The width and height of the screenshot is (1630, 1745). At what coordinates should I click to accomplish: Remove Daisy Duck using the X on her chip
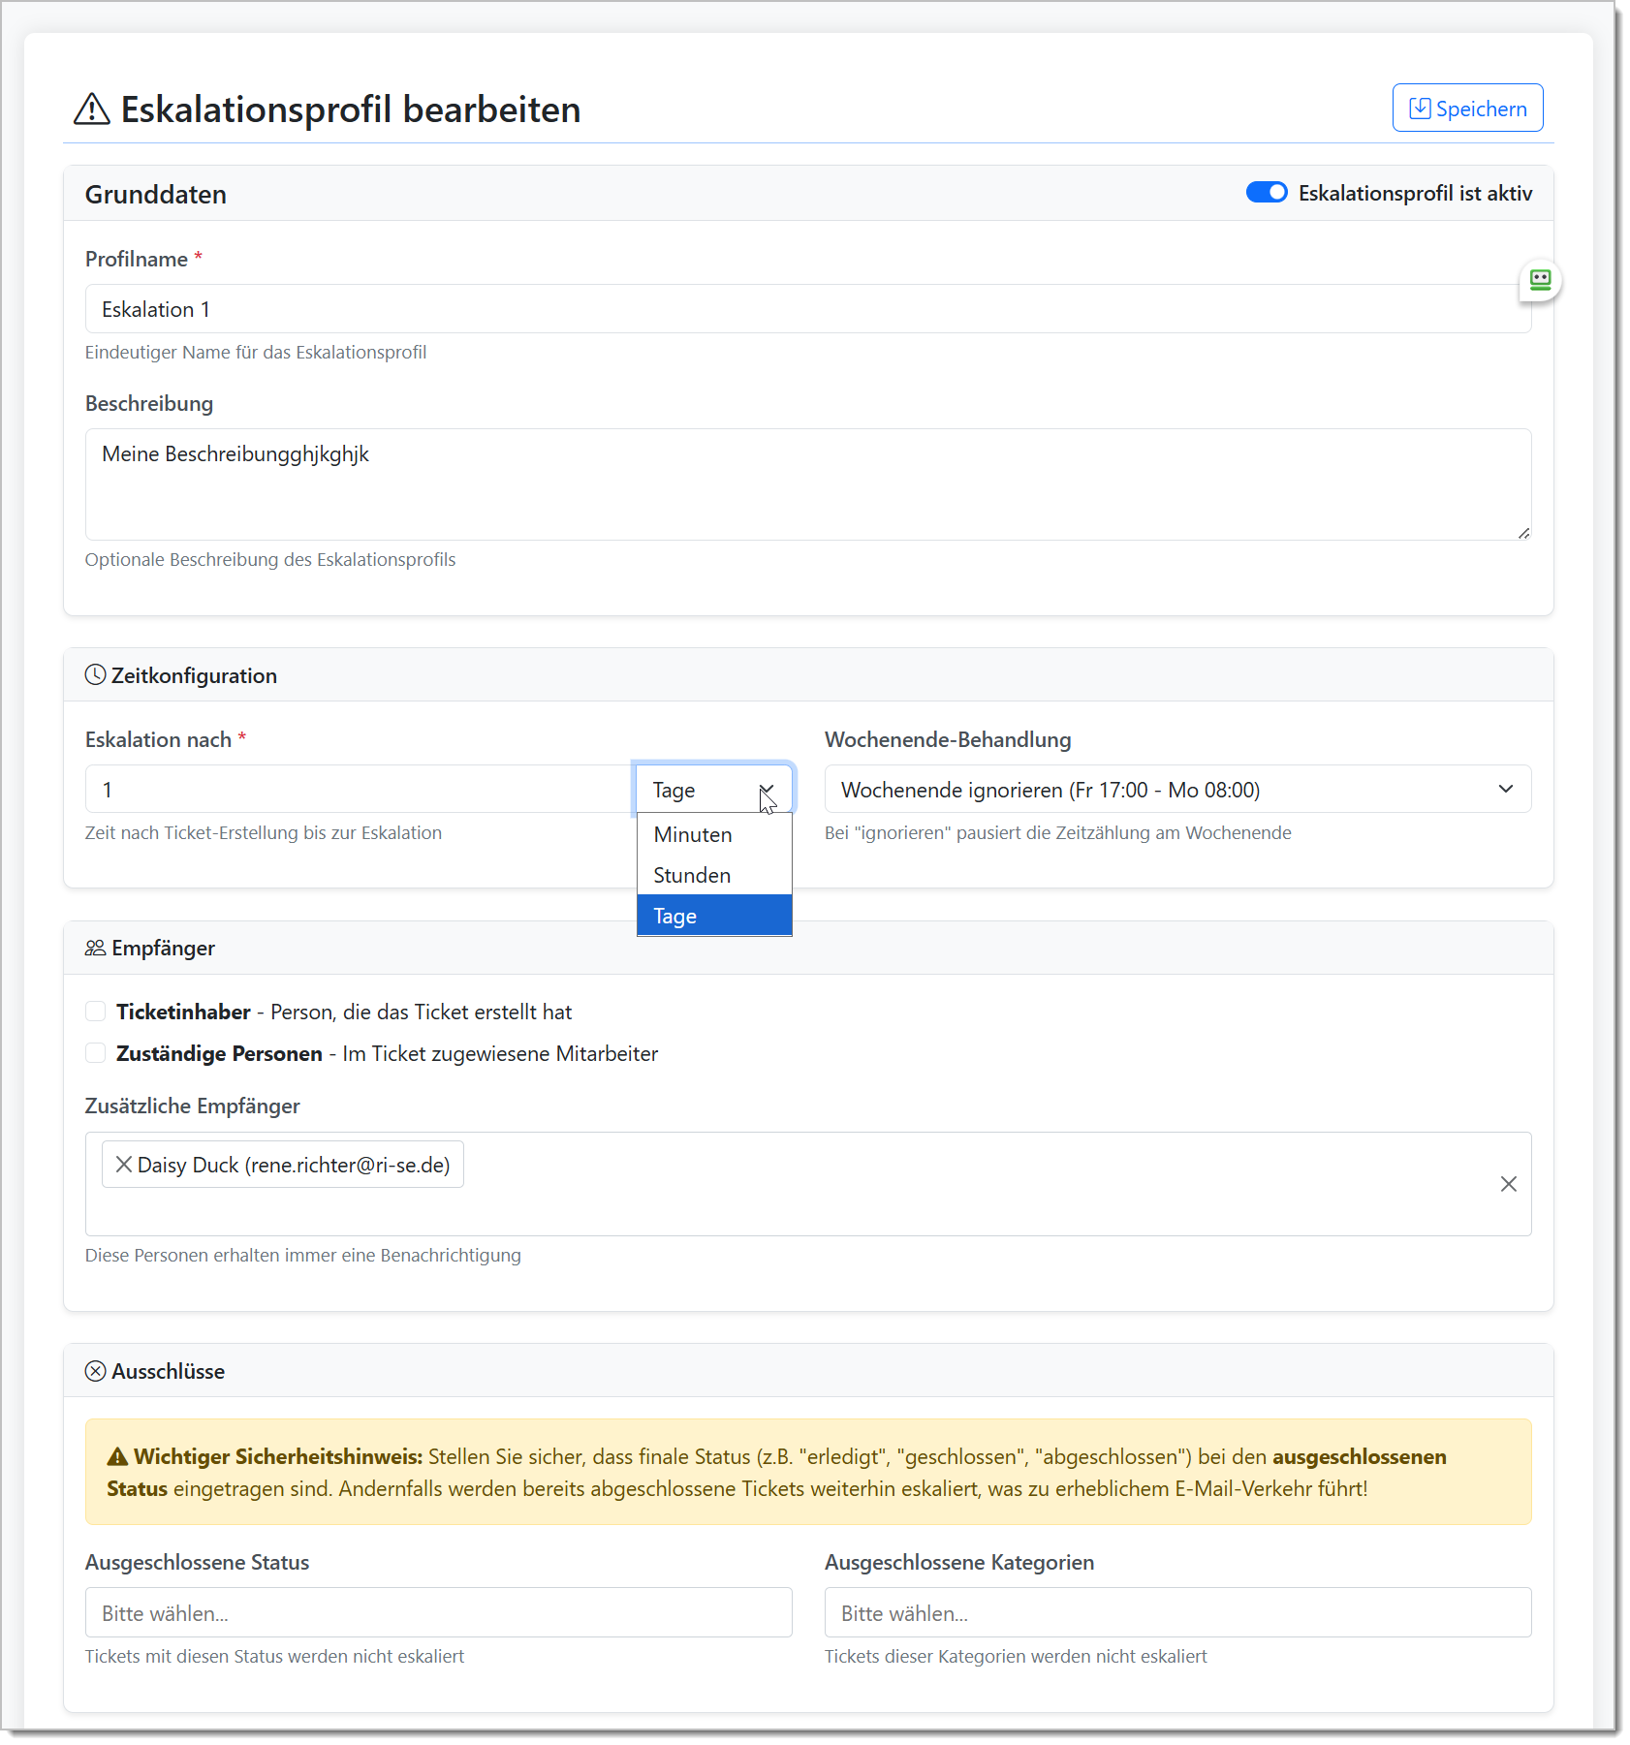tap(124, 1164)
